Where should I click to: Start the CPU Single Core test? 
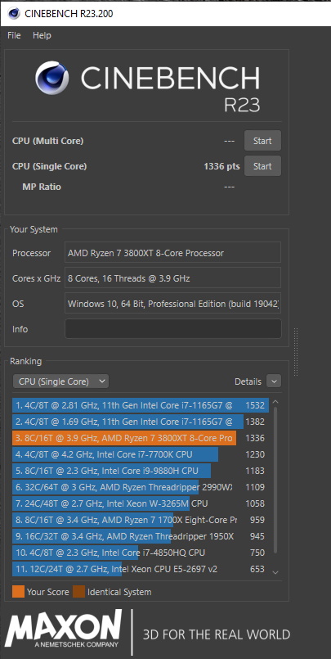[x=262, y=166]
